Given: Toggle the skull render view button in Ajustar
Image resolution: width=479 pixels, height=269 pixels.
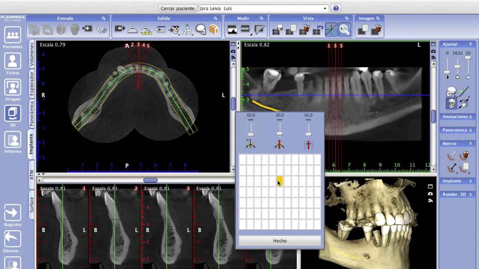Looking at the screenshot, I should [451, 103].
